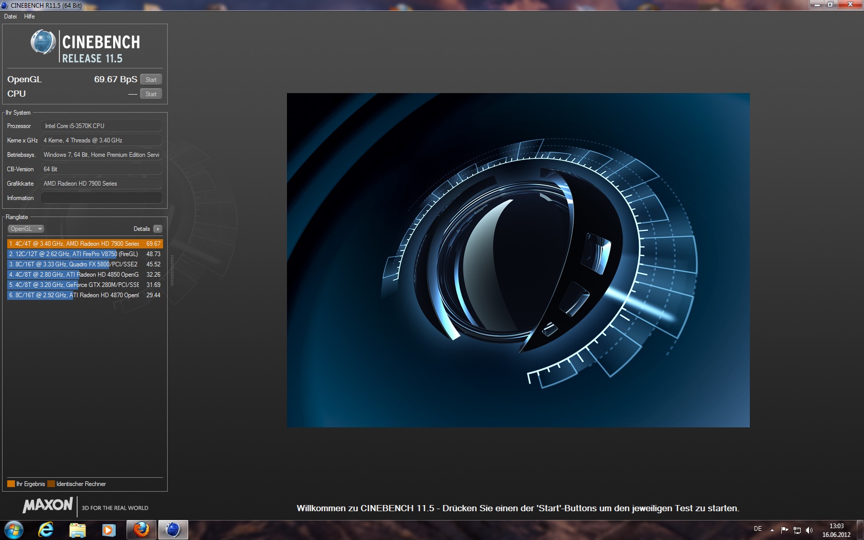864x540 pixels.
Task: Select ranking entry 4 with Radeon HD 4850
Action: point(85,275)
